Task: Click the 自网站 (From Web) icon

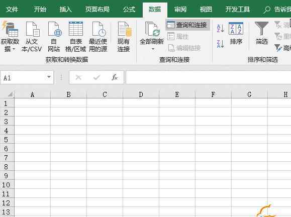Action: 54,37
